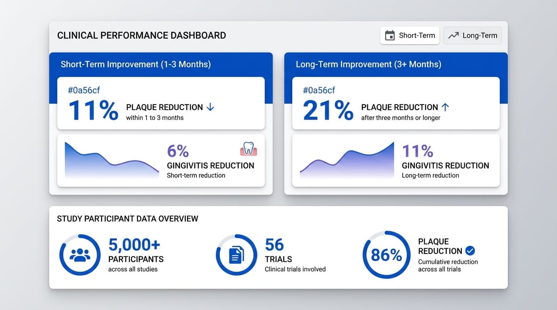
Task: Click the calendar icon in Short-Term button
Action: point(389,36)
